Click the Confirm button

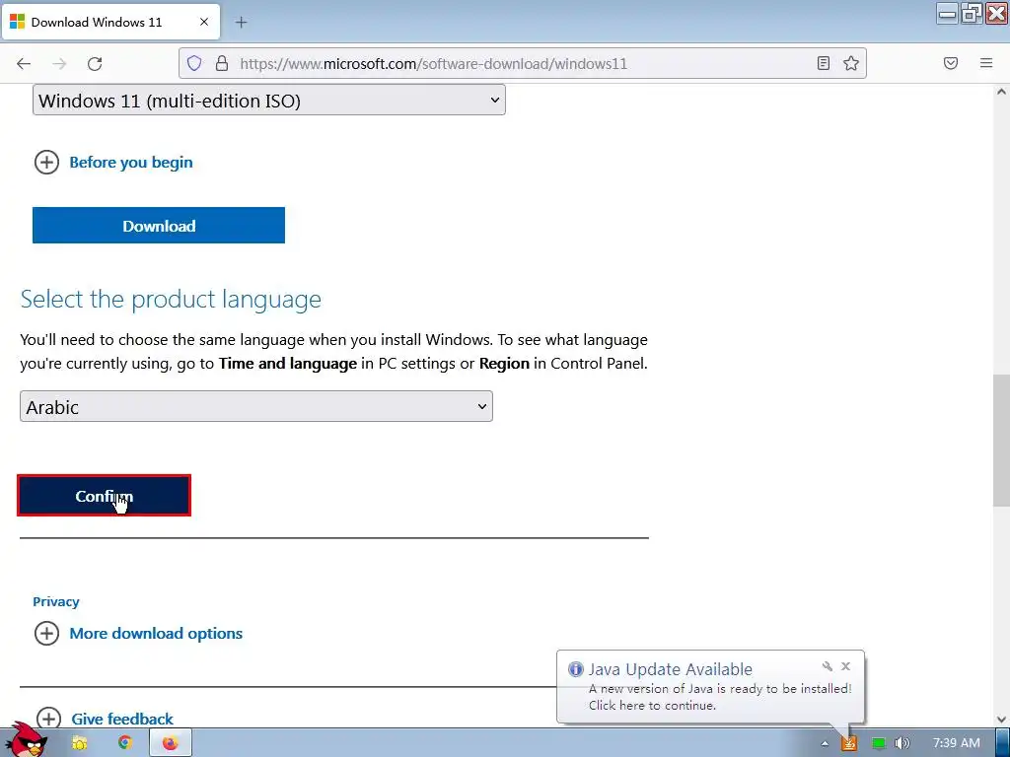tap(104, 496)
